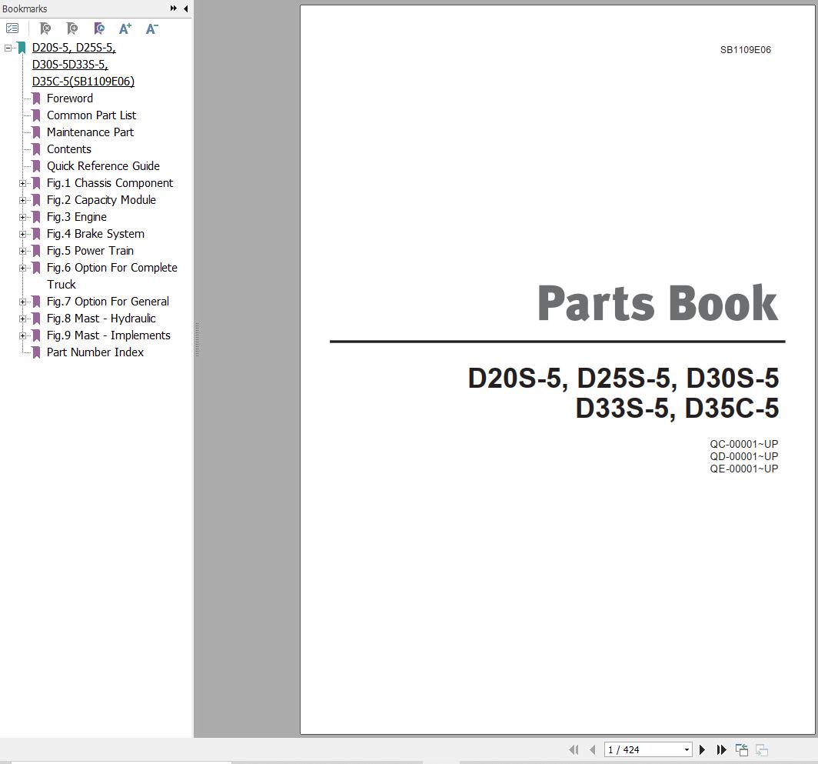Collapse the D20S-5 root bookmark
Viewport: 818px width, 764px height.
[8, 48]
